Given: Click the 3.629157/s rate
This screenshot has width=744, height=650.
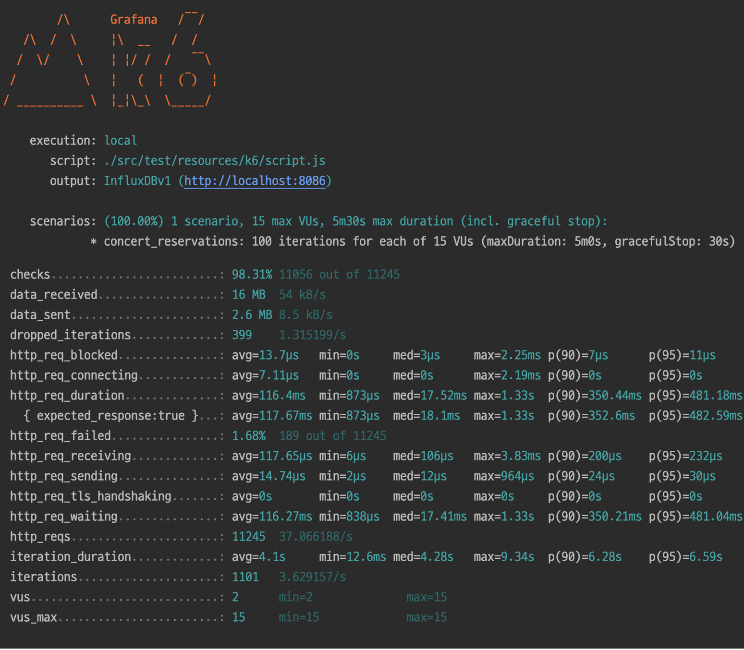Looking at the screenshot, I should pos(312,577).
